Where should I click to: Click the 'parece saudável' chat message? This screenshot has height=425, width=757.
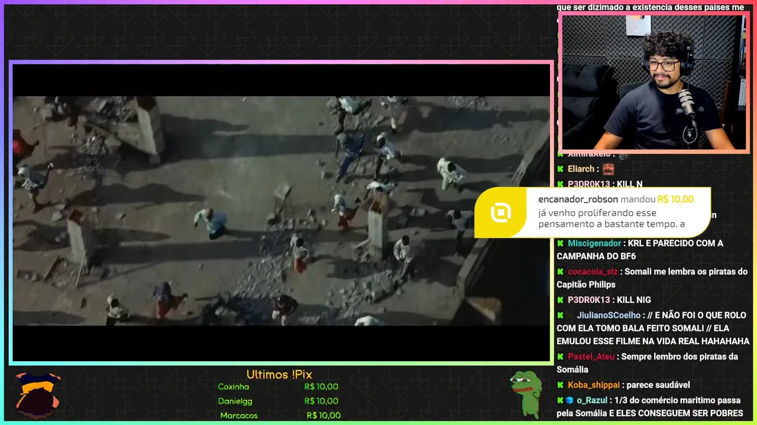click(658, 385)
